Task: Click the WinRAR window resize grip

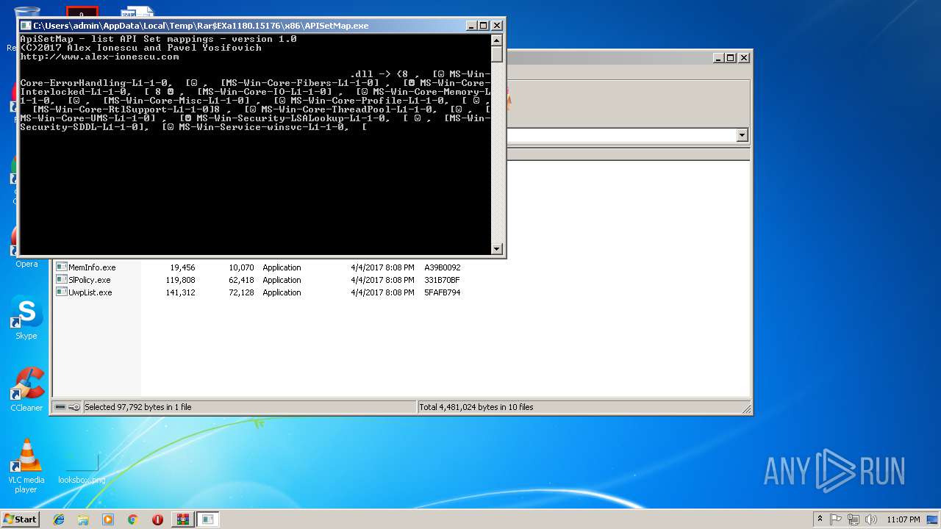Action: coord(746,409)
